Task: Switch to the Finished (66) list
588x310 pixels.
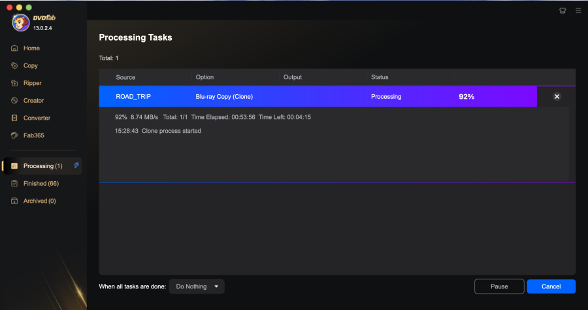Action: click(x=41, y=184)
